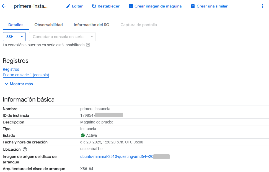Click the Restablecer power icon
Image resolution: width=269 pixels, height=172 pixels.
[94, 6]
